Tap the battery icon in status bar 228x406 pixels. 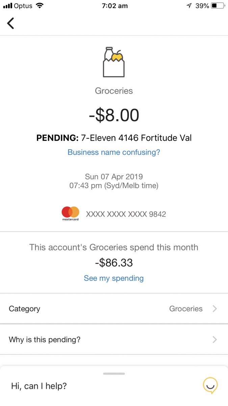click(x=218, y=6)
